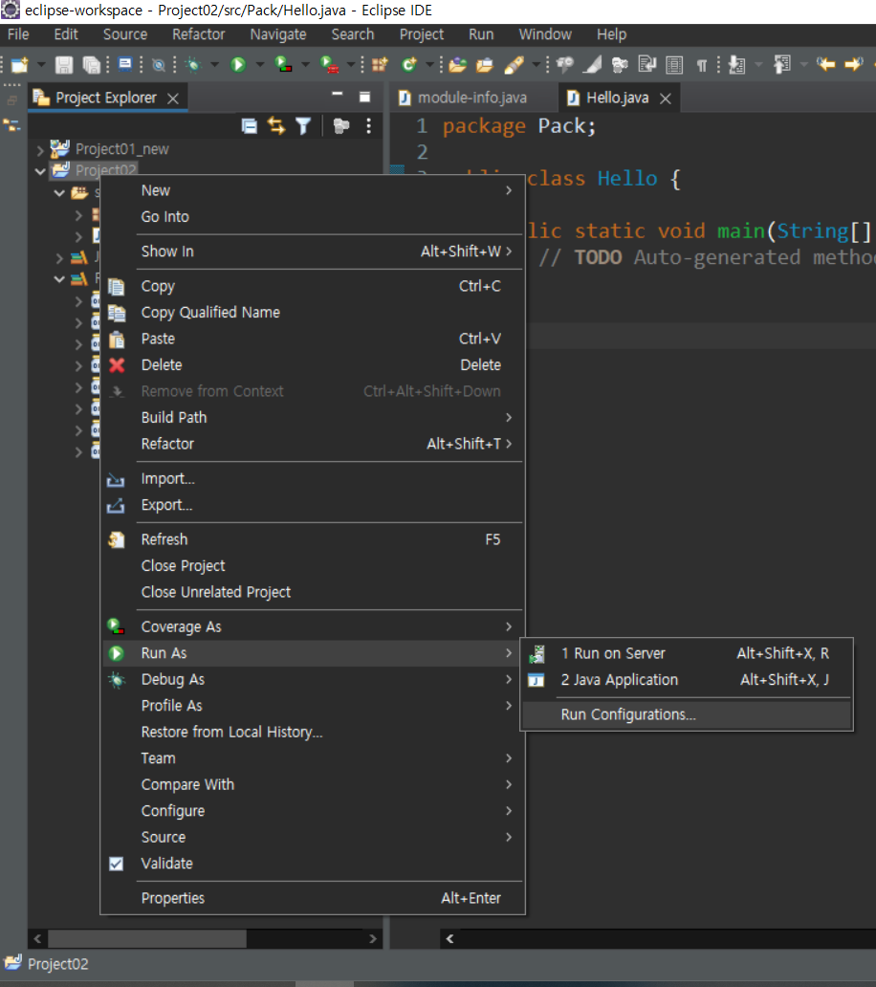Choose 1 Run on Server option
Screen dimensions: 876x987
click(687, 653)
